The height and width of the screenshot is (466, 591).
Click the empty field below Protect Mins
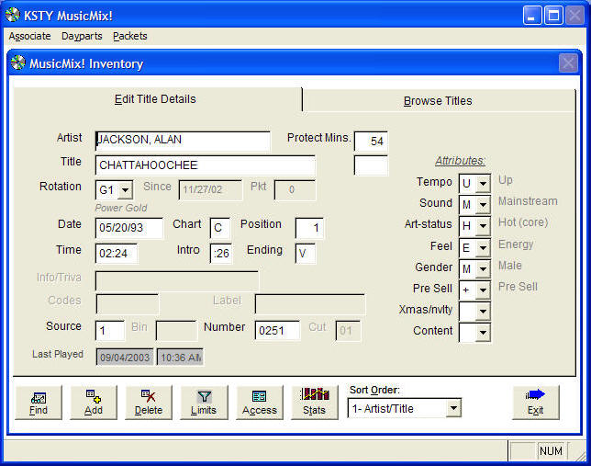tap(371, 165)
